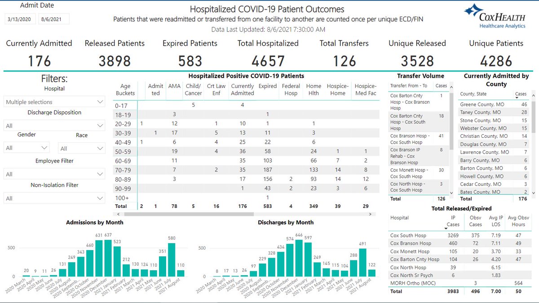This screenshot has width=539, height=303.
Task: Click the Hospice-Home column header
Action: [x=338, y=90]
